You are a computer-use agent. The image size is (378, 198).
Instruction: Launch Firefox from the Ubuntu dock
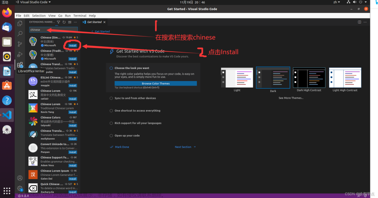(7, 12)
